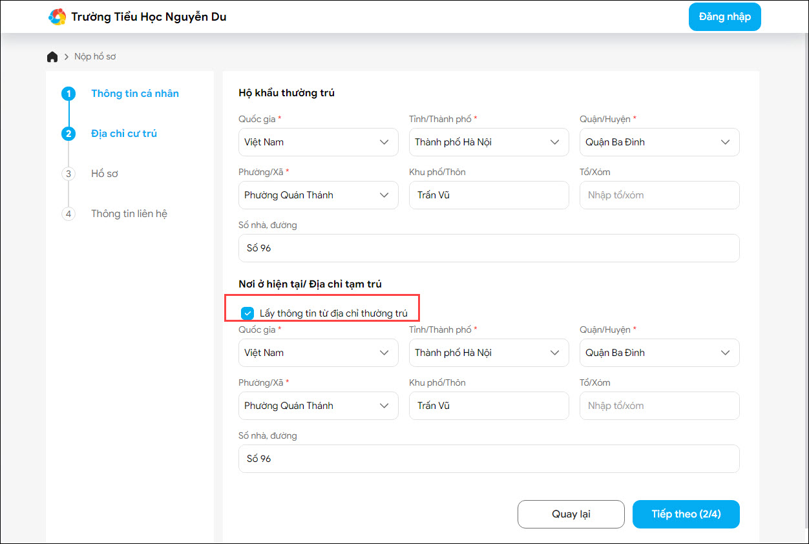Click the home icon in breadcrumb
This screenshot has width=809, height=544.
click(x=52, y=57)
